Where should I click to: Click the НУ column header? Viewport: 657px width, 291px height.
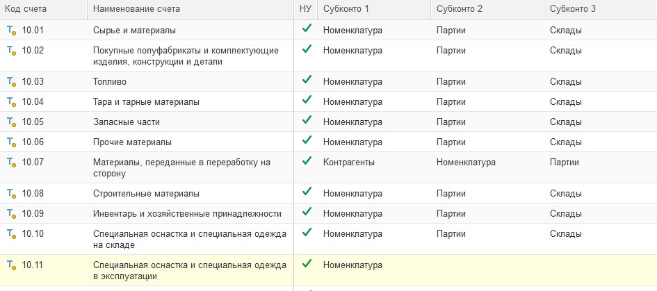click(x=305, y=9)
